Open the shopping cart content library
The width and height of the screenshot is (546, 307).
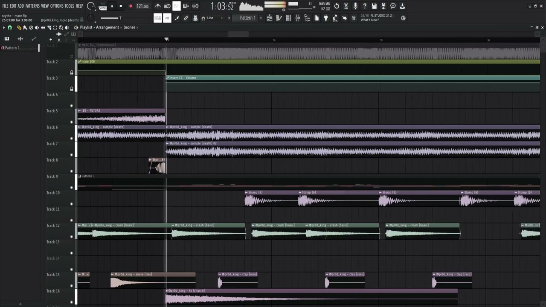[354, 18]
